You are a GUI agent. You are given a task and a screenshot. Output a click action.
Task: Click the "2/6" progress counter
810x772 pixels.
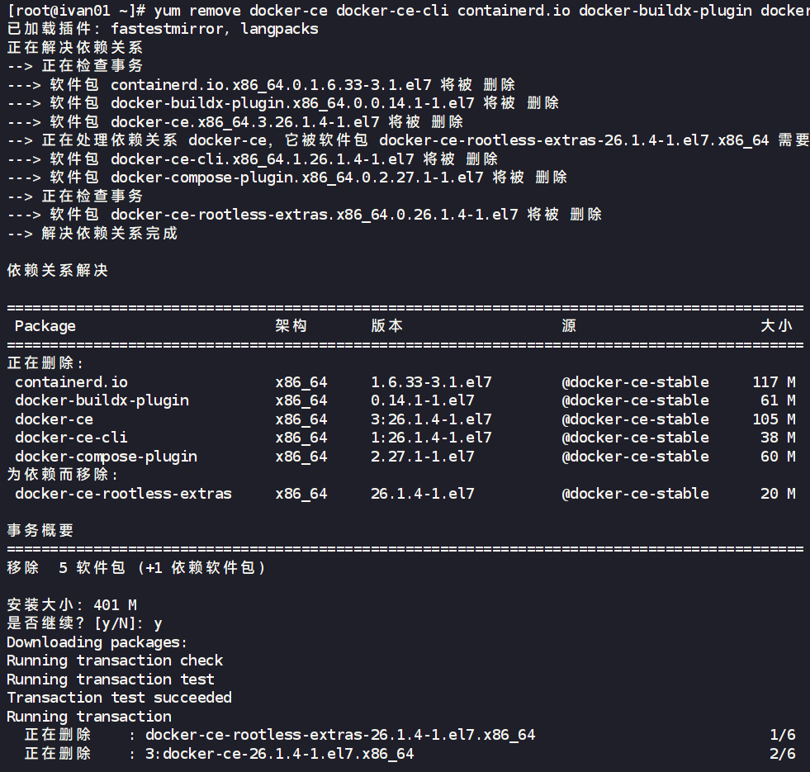coord(782,754)
